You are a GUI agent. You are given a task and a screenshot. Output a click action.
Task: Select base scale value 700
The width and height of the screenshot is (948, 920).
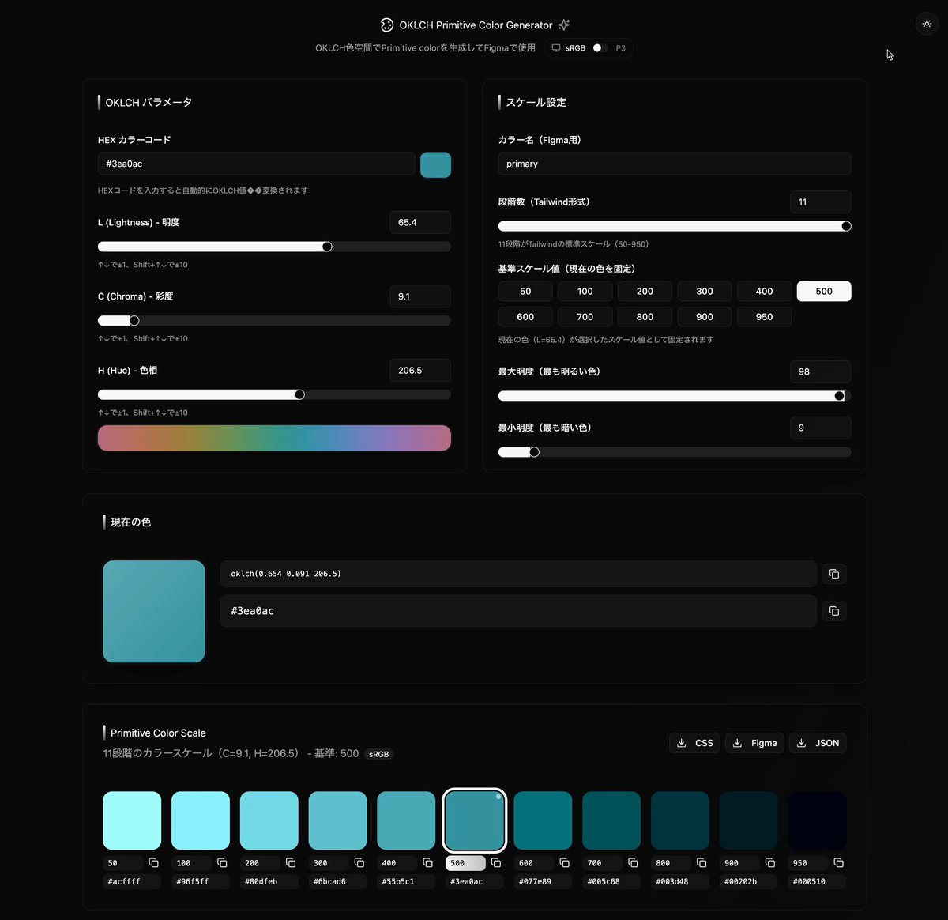coord(585,317)
